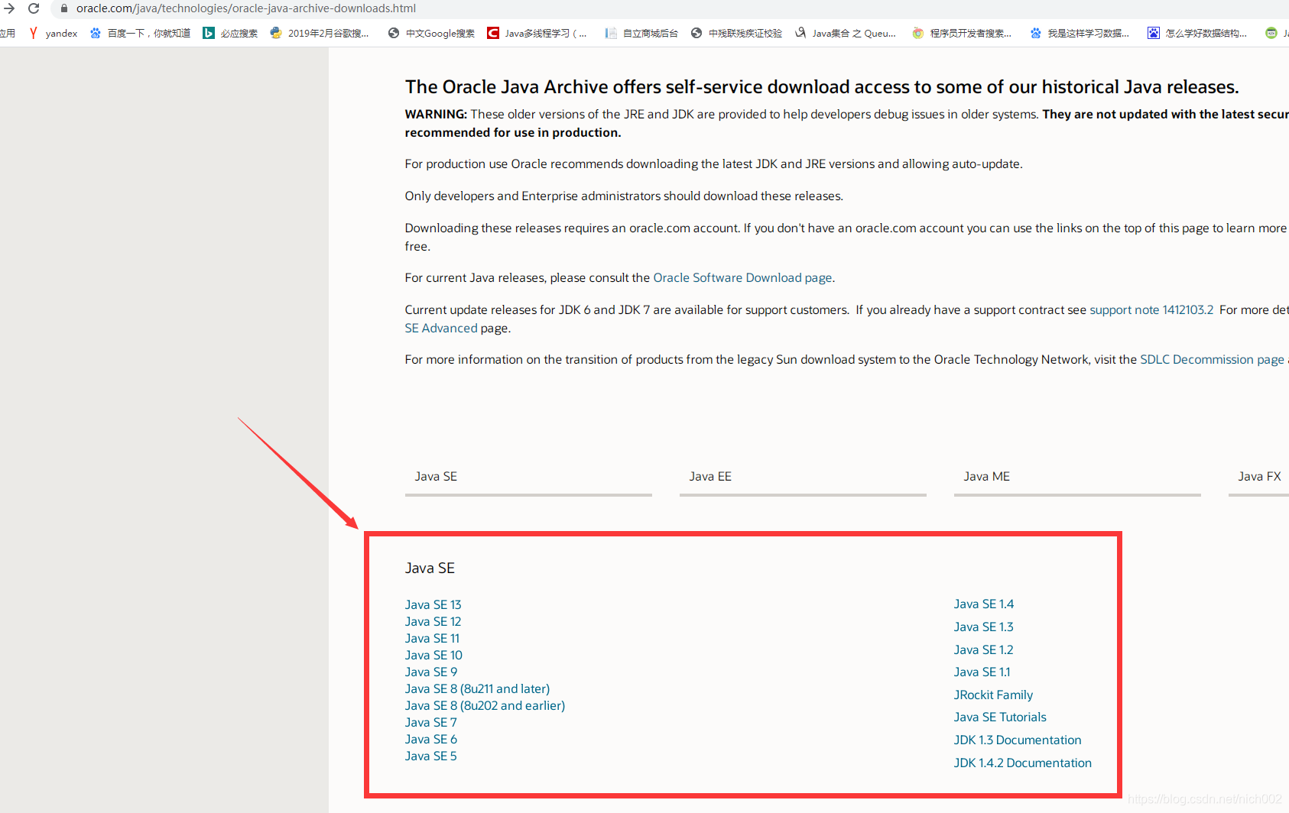Click the Oracle Java Archive heading
The height and width of the screenshot is (813, 1289).
click(x=822, y=87)
